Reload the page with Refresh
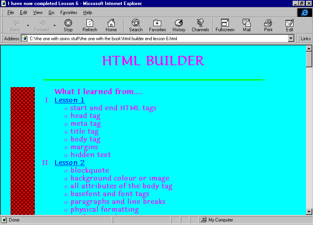This screenshot has width=313, height=225. (90, 25)
